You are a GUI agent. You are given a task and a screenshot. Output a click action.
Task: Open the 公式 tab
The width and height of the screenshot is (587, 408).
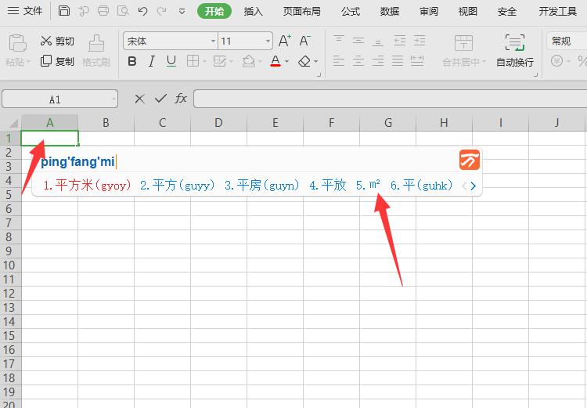[x=351, y=11]
